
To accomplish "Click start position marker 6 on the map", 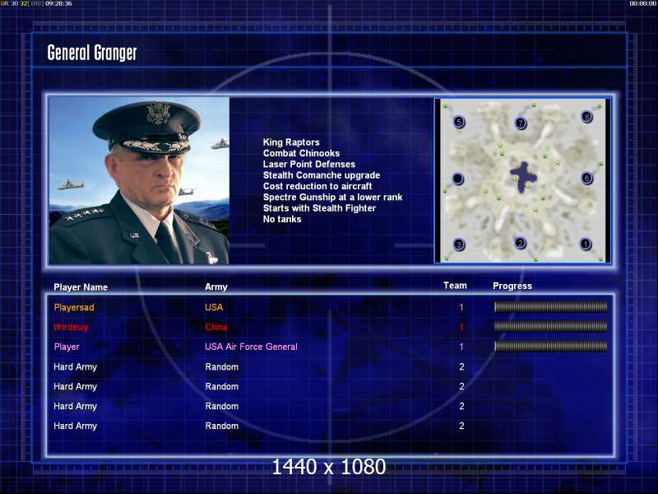I will (586, 178).
